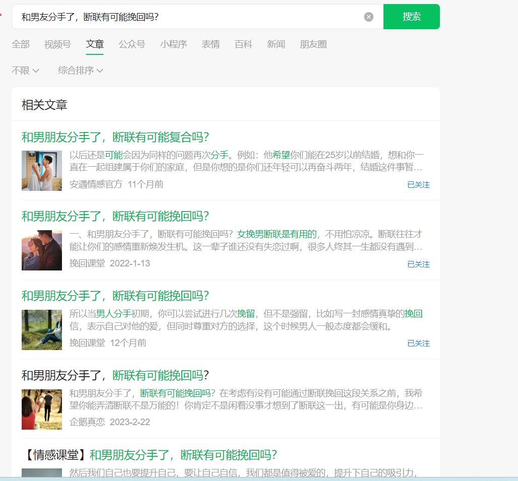This screenshot has width=518, height=481.
Task: Click the 安遇情感官方 account name
Action: pyautogui.click(x=96, y=184)
